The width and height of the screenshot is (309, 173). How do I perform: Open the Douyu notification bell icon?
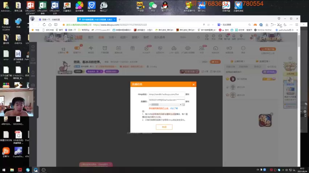coord(234,37)
